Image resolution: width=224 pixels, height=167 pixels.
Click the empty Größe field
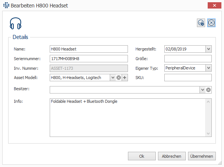point(188,59)
